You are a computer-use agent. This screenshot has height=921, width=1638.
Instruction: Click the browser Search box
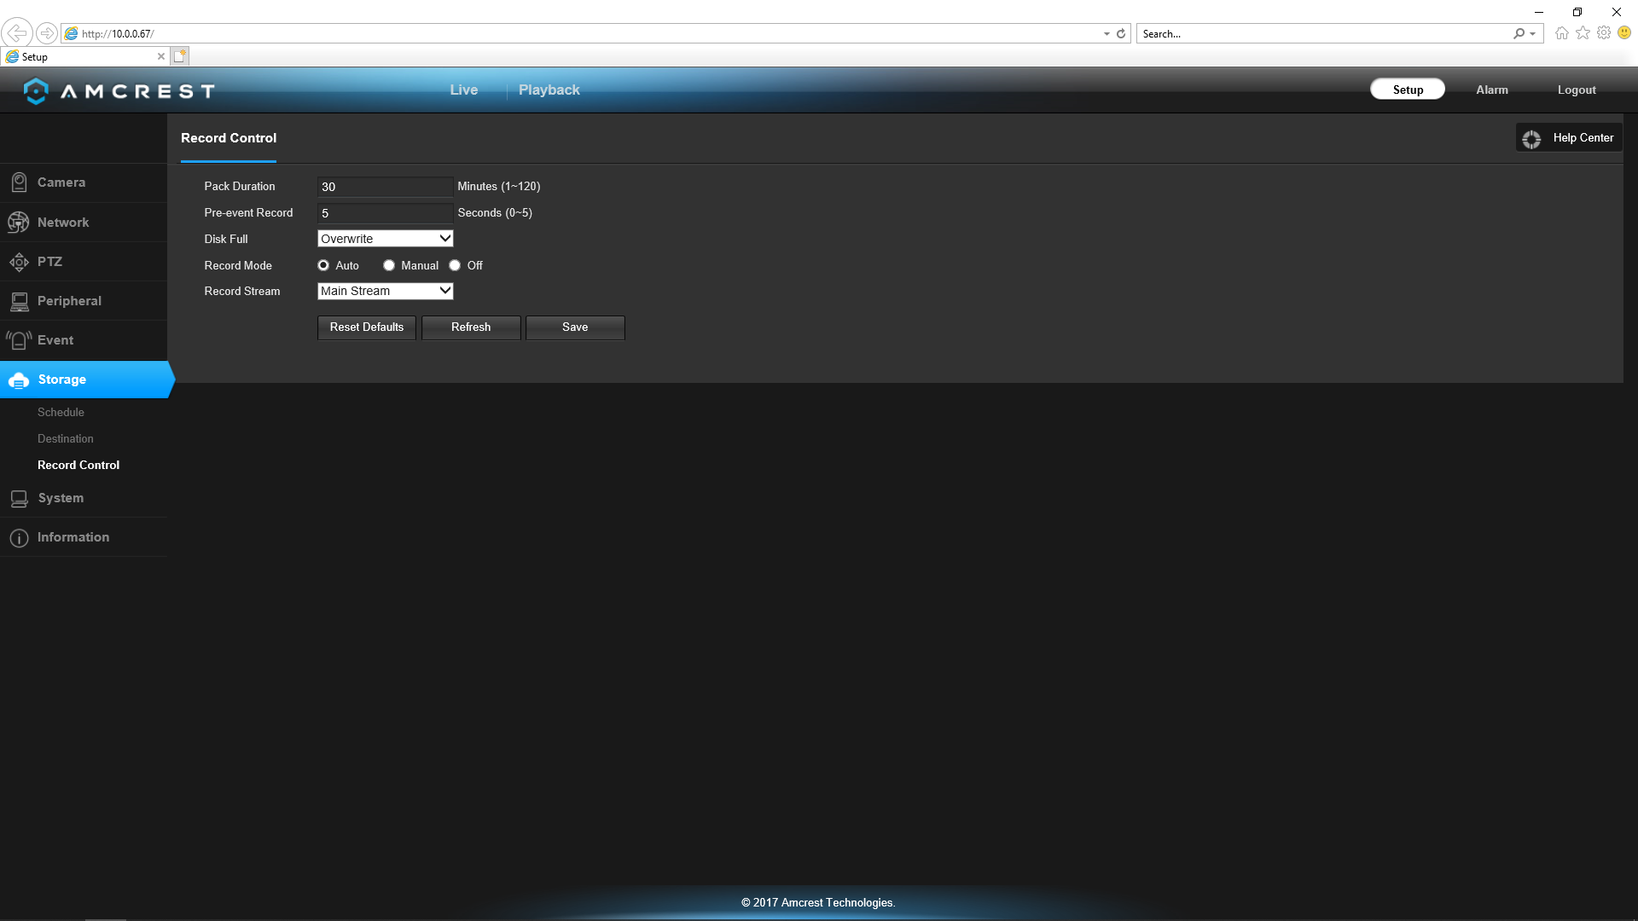click(x=1325, y=33)
